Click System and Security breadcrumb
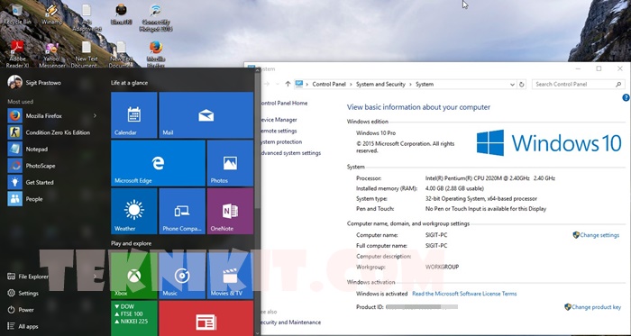The height and width of the screenshot is (336, 631). pos(380,85)
